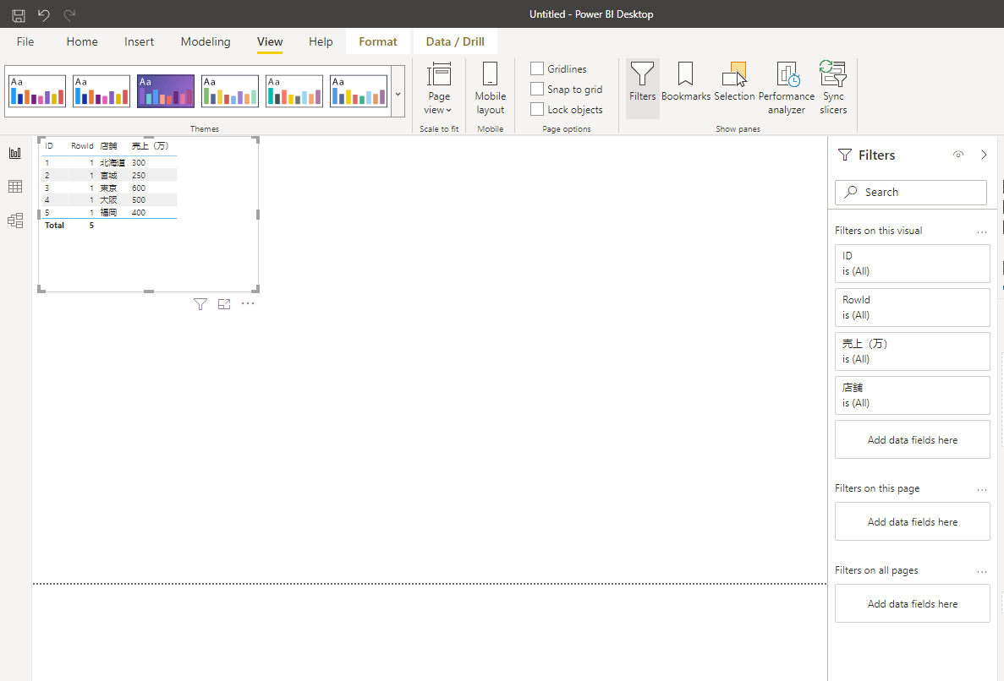Switch to the Format tab
The width and height of the screenshot is (1004, 681).
click(378, 41)
